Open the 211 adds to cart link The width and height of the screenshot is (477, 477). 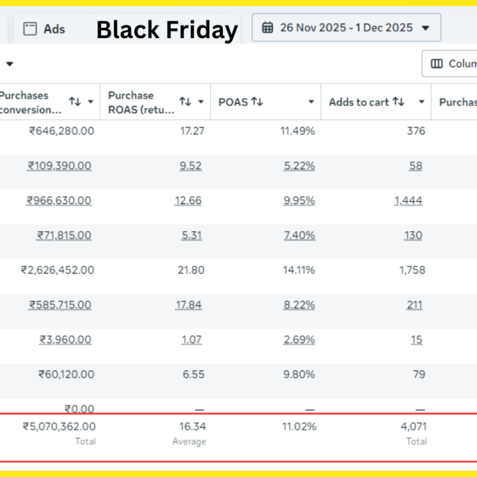coord(415,305)
